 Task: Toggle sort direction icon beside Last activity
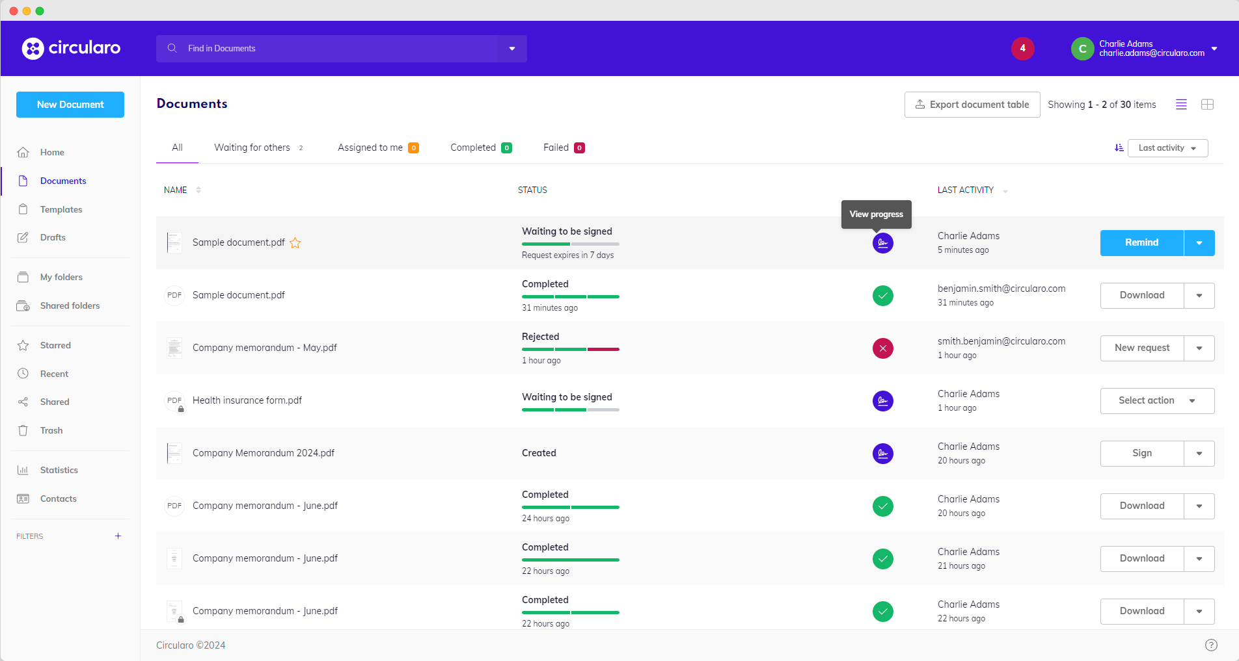(x=1119, y=148)
